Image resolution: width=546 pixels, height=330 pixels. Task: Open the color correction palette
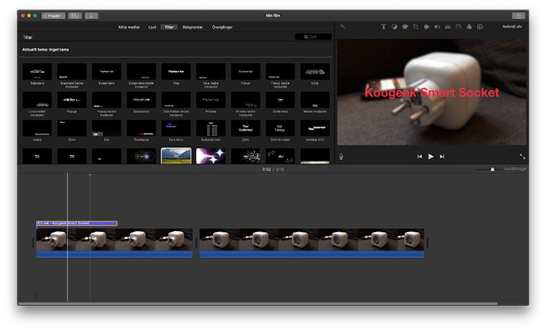pyautogui.click(x=405, y=27)
